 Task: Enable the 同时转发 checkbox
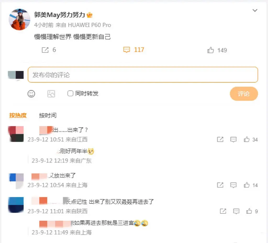70,93
